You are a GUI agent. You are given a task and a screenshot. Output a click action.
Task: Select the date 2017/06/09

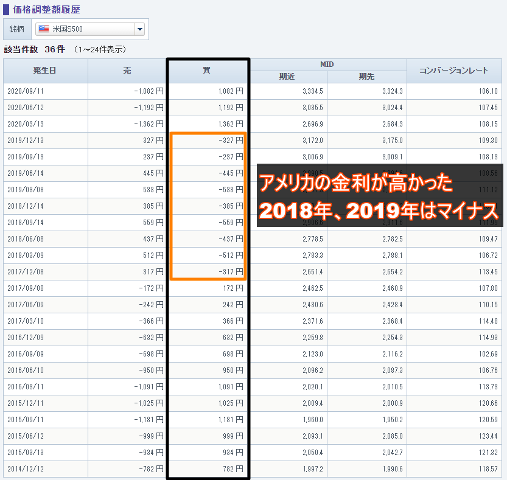26,305
